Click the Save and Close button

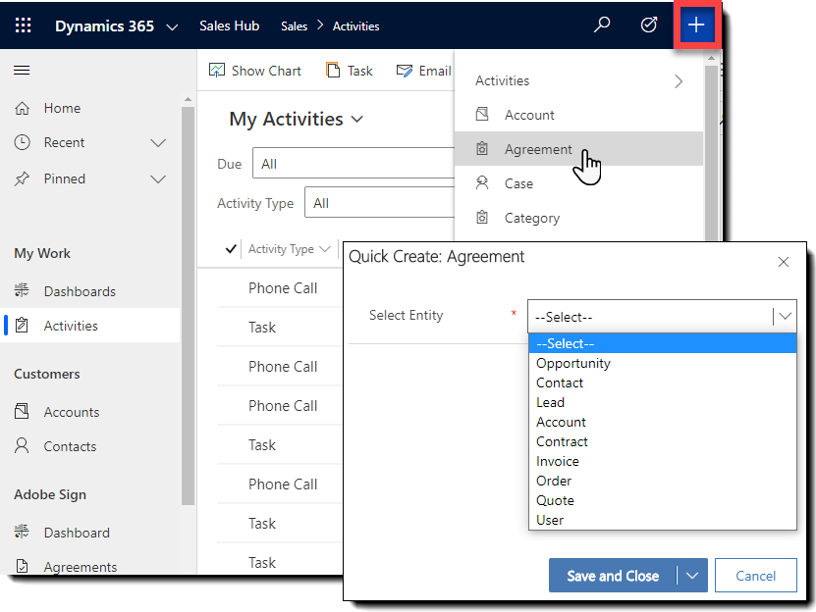[x=613, y=576]
